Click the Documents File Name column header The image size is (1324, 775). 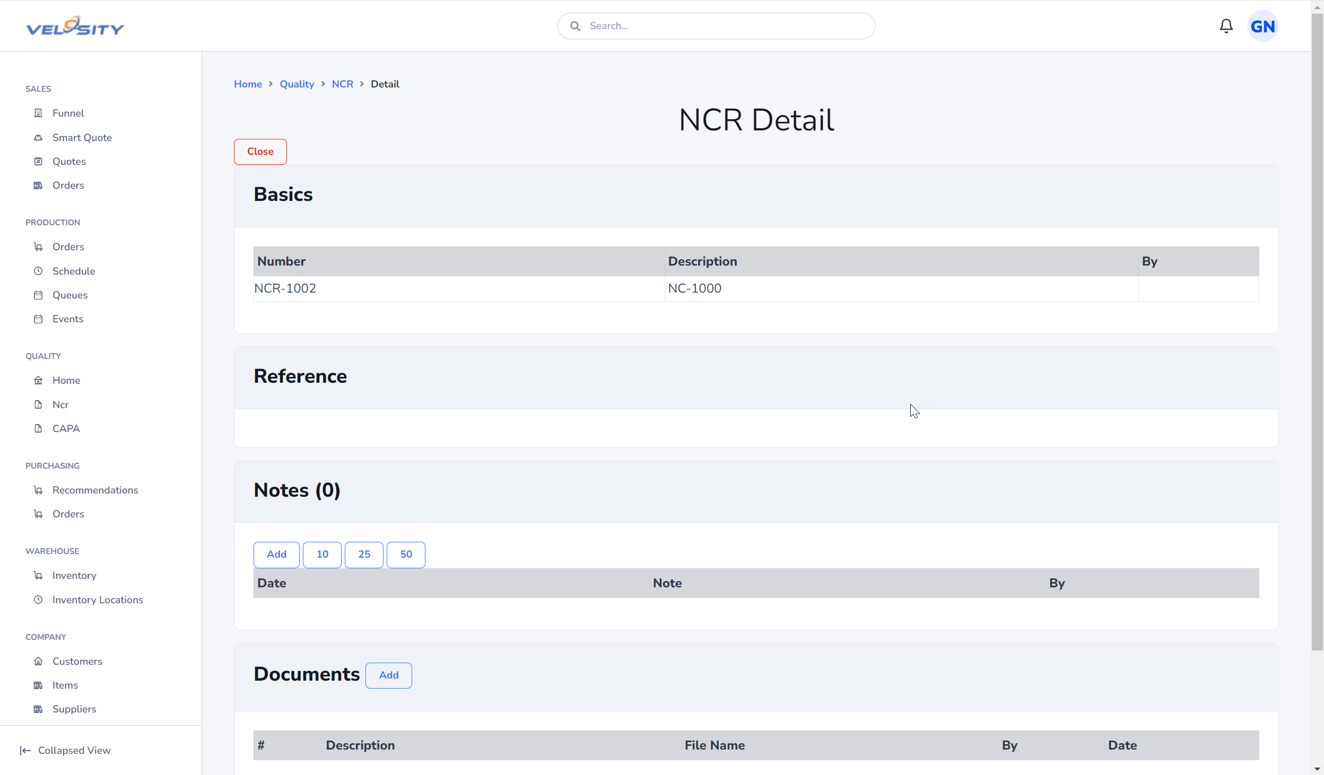tap(839, 745)
